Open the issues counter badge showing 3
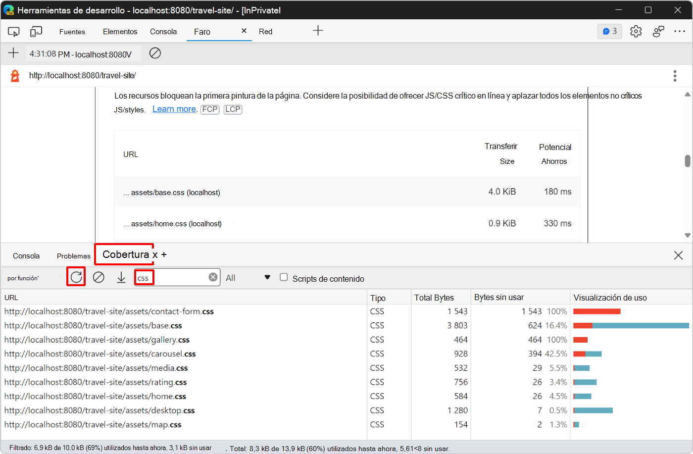The width and height of the screenshot is (693, 454). point(610,31)
